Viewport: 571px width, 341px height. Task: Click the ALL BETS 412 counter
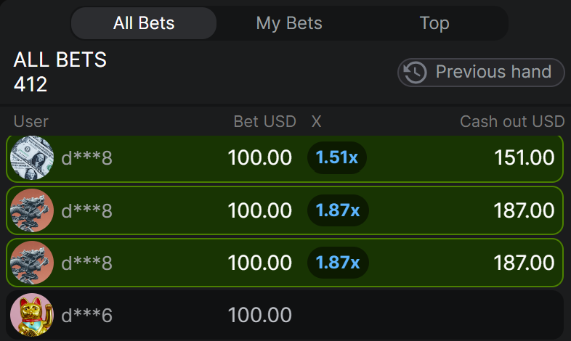[60, 73]
